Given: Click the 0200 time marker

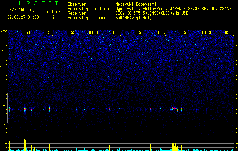Looking at the screenshot, I should [229, 32].
